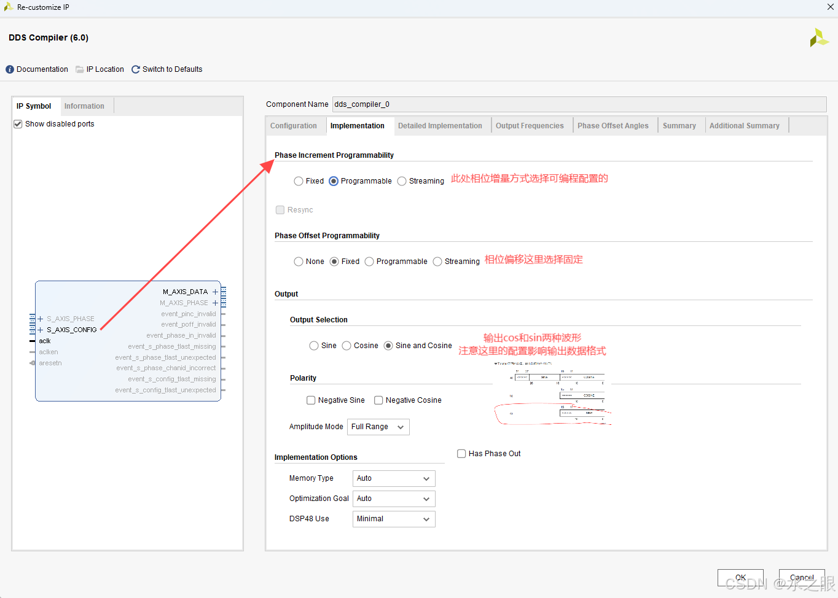Click the event_s_phase_tlast_unexpected port label
Screen dimensions: 838x598
165,357
